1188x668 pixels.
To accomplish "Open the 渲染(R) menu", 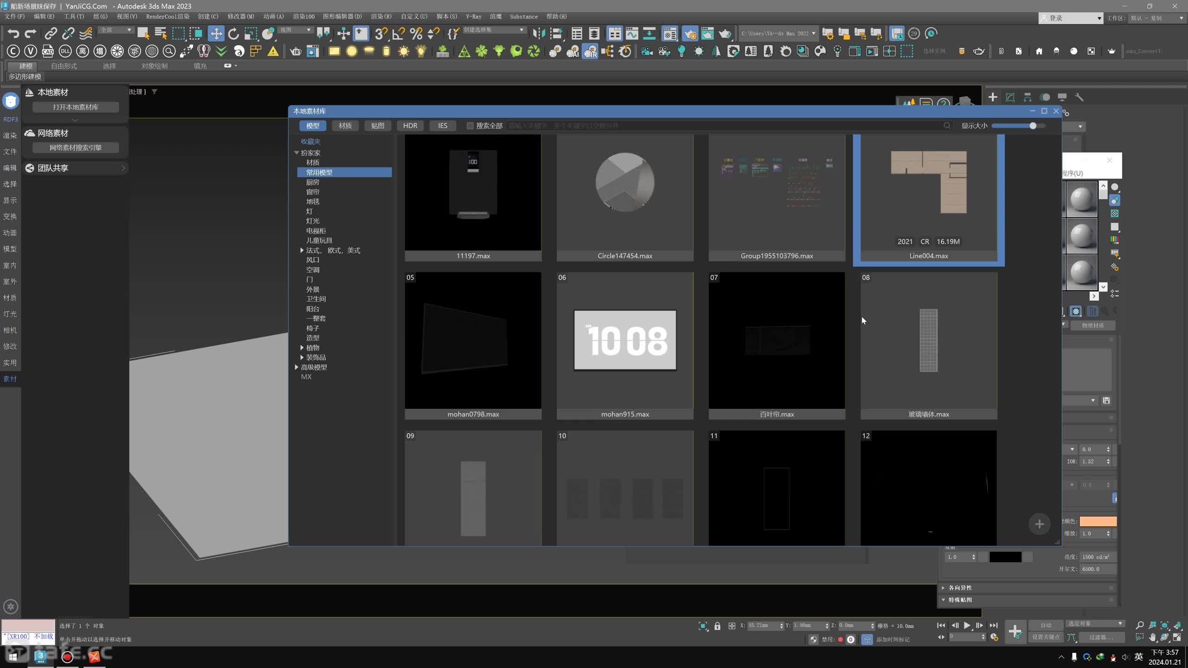I will (381, 16).
